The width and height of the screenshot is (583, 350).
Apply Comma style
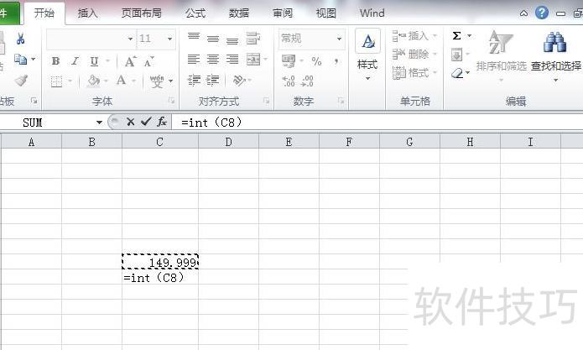pyautogui.click(x=336, y=61)
